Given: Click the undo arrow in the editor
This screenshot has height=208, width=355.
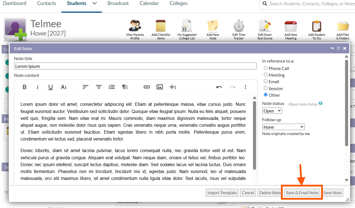Looking at the screenshot, I should click(219, 87).
